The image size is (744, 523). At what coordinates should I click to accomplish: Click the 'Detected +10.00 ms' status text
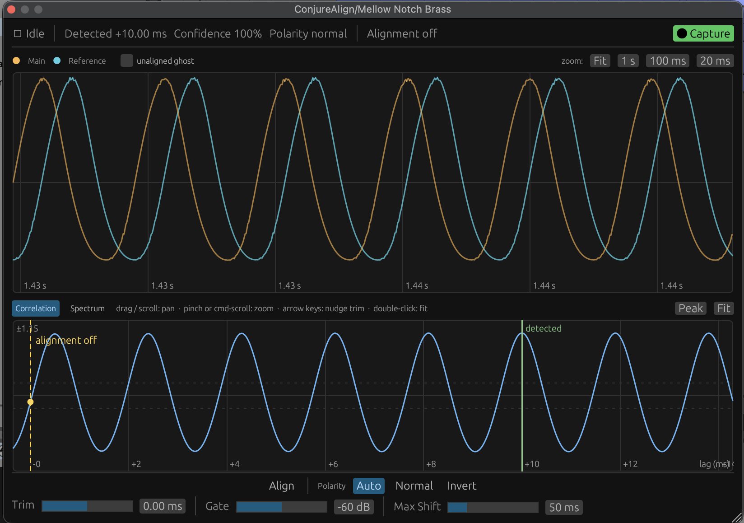click(116, 34)
